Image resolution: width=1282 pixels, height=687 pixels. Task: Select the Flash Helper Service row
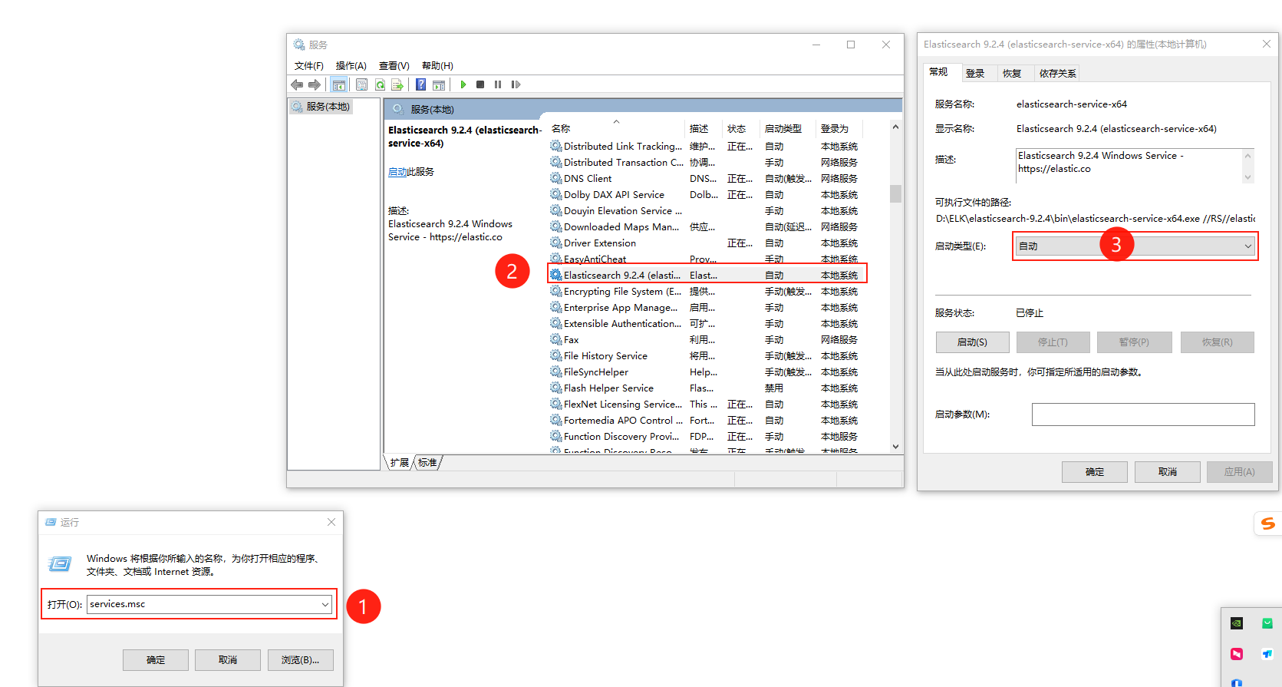707,388
